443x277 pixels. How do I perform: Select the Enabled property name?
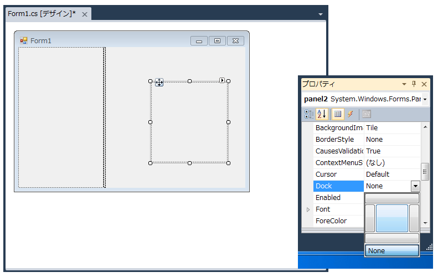coord(328,198)
